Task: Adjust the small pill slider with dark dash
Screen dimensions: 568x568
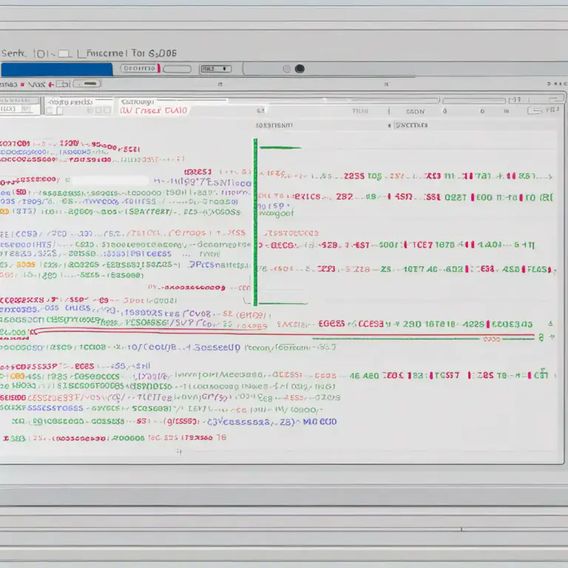Action: [x=87, y=84]
